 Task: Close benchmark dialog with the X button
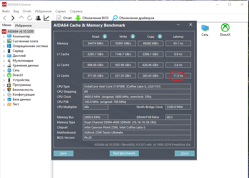(191, 25)
